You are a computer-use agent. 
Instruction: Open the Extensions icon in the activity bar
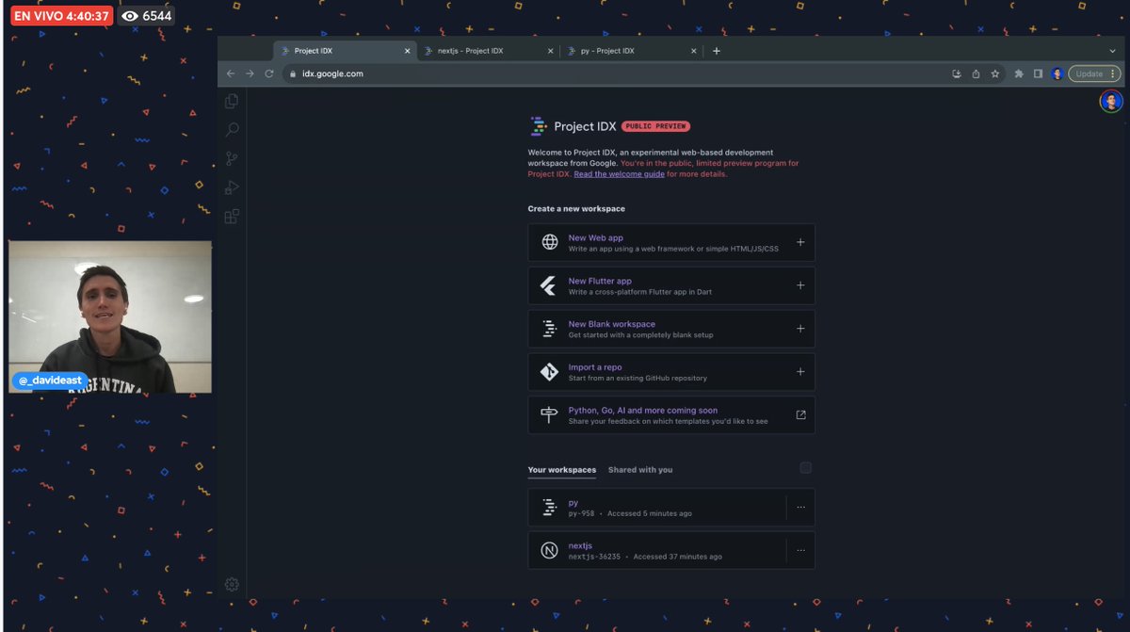tap(232, 217)
